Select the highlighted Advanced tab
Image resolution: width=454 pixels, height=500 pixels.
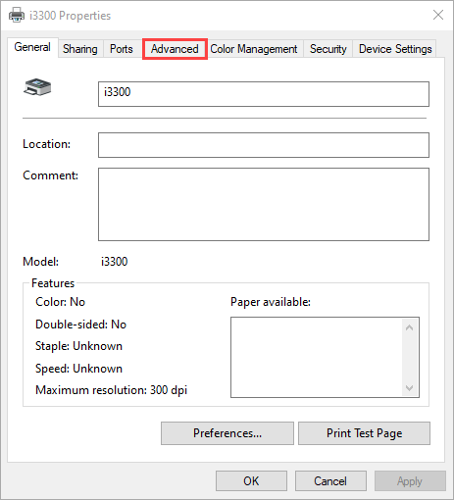coord(175,49)
